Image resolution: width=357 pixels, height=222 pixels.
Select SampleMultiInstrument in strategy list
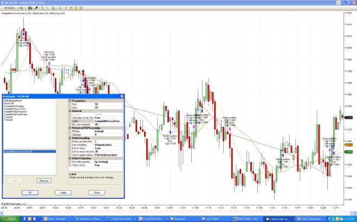coord(15,111)
